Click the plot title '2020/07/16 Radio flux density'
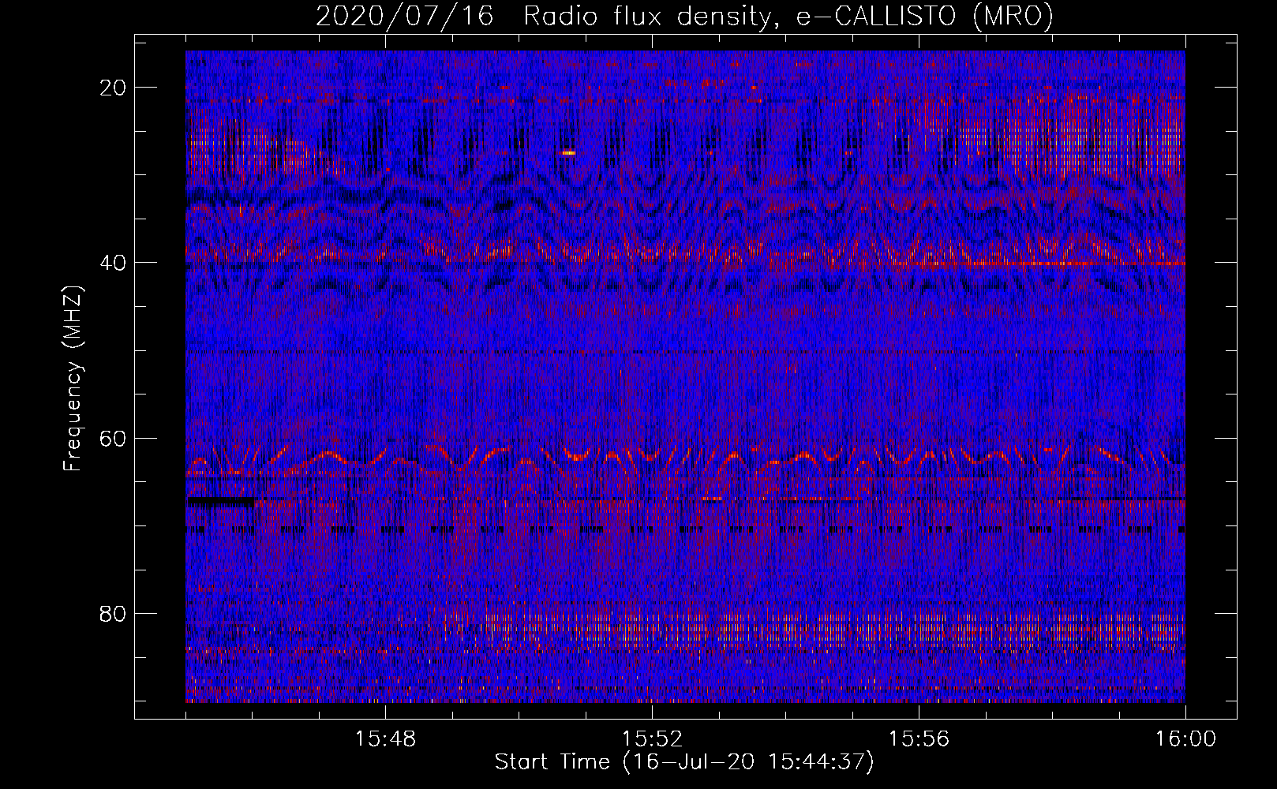The image size is (1277, 789). [684, 16]
